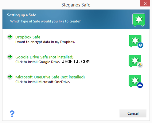Click 'Click to install Google Drive' text
This screenshot has height=123, width=152.
click(37, 62)
